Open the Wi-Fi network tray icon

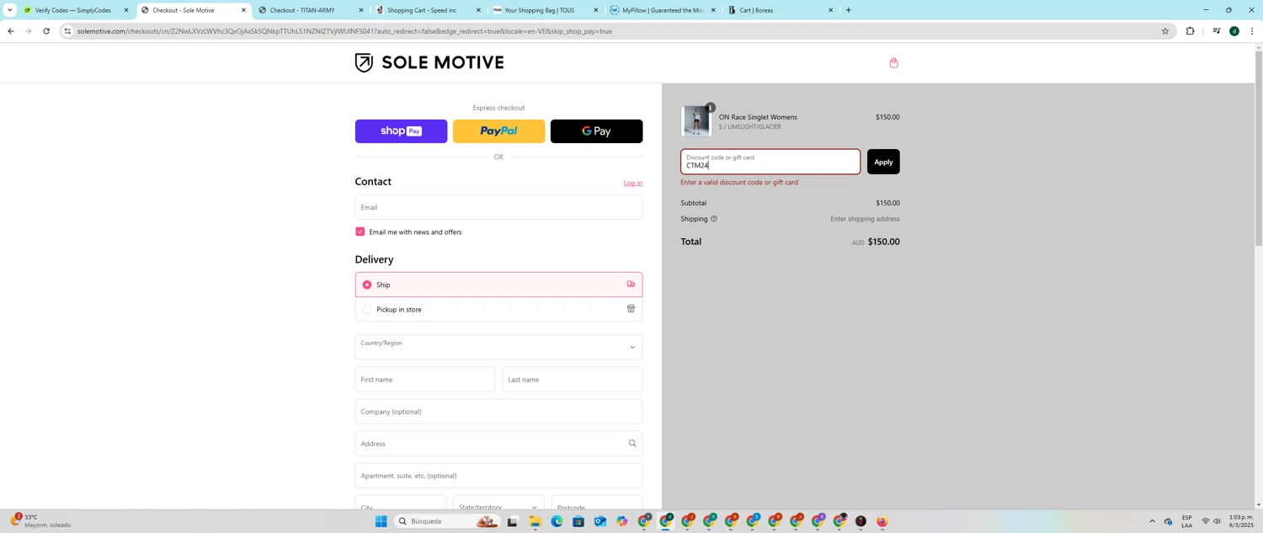coord(1206,521)
